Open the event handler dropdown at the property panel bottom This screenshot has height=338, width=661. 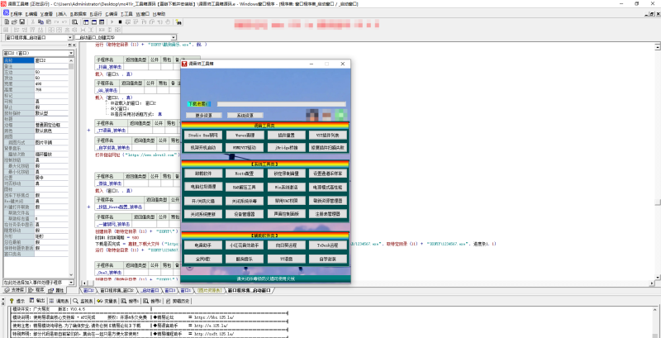pos(70,283)
